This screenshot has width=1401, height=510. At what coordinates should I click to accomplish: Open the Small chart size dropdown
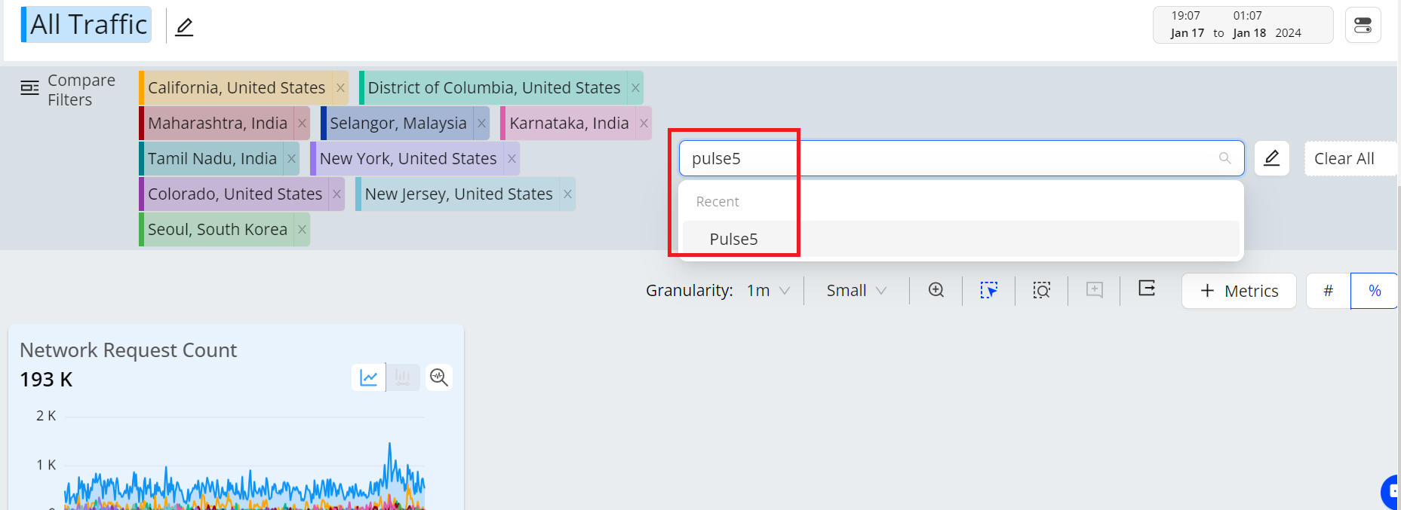856,291
